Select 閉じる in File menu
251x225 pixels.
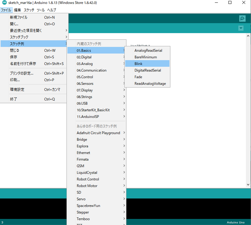(34, 51)
